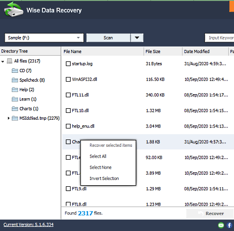Click the 08/Sep/2020 1:54:17 date cell
The height and width of the screenshot is (231, 234).
[206, 95]
